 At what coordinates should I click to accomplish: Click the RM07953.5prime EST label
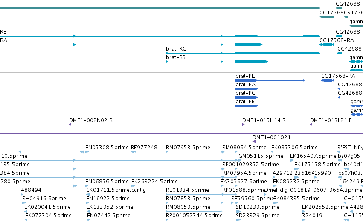[188, 148]
